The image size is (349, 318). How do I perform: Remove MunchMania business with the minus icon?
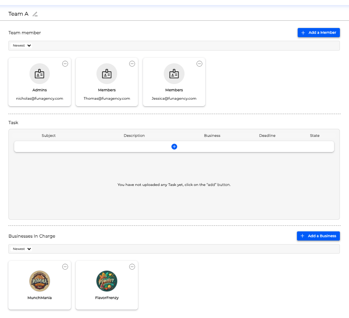tap(65, 267)
